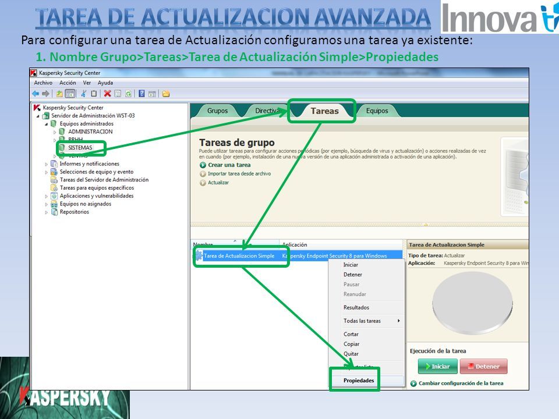Go back with the blue Back arrow
559x419 pixels.
click(x=36, y=94)
